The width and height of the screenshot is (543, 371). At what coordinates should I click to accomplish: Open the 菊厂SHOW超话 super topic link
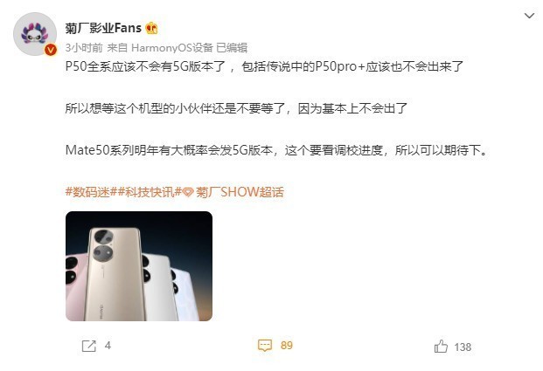[x=240, y=192]
